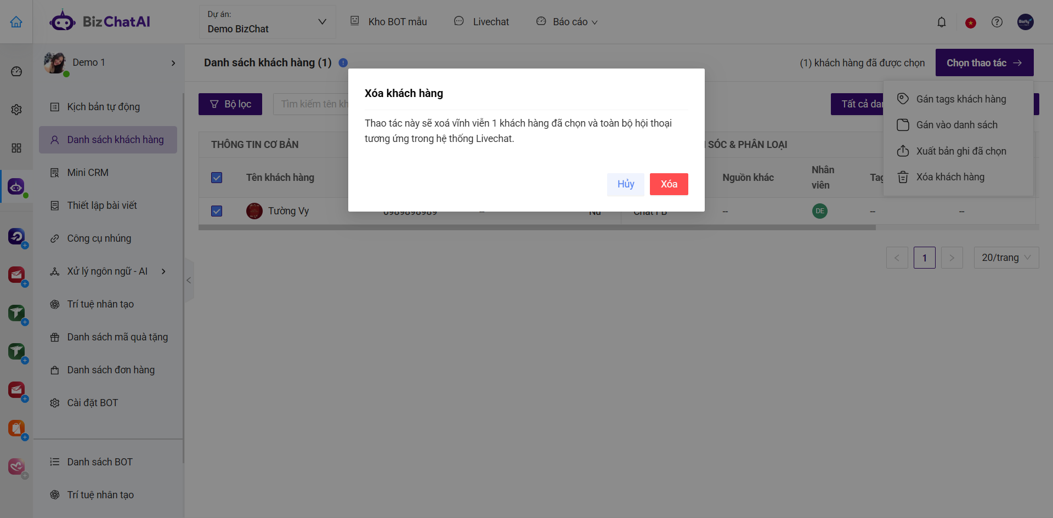Open the 20/trang page size dropdown
1053x518 pixels.
coord(1006,258)
